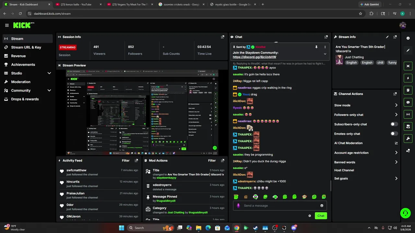Click the chat bubble icon in right rail
The image size is (415, 233).
click(408, 102)
